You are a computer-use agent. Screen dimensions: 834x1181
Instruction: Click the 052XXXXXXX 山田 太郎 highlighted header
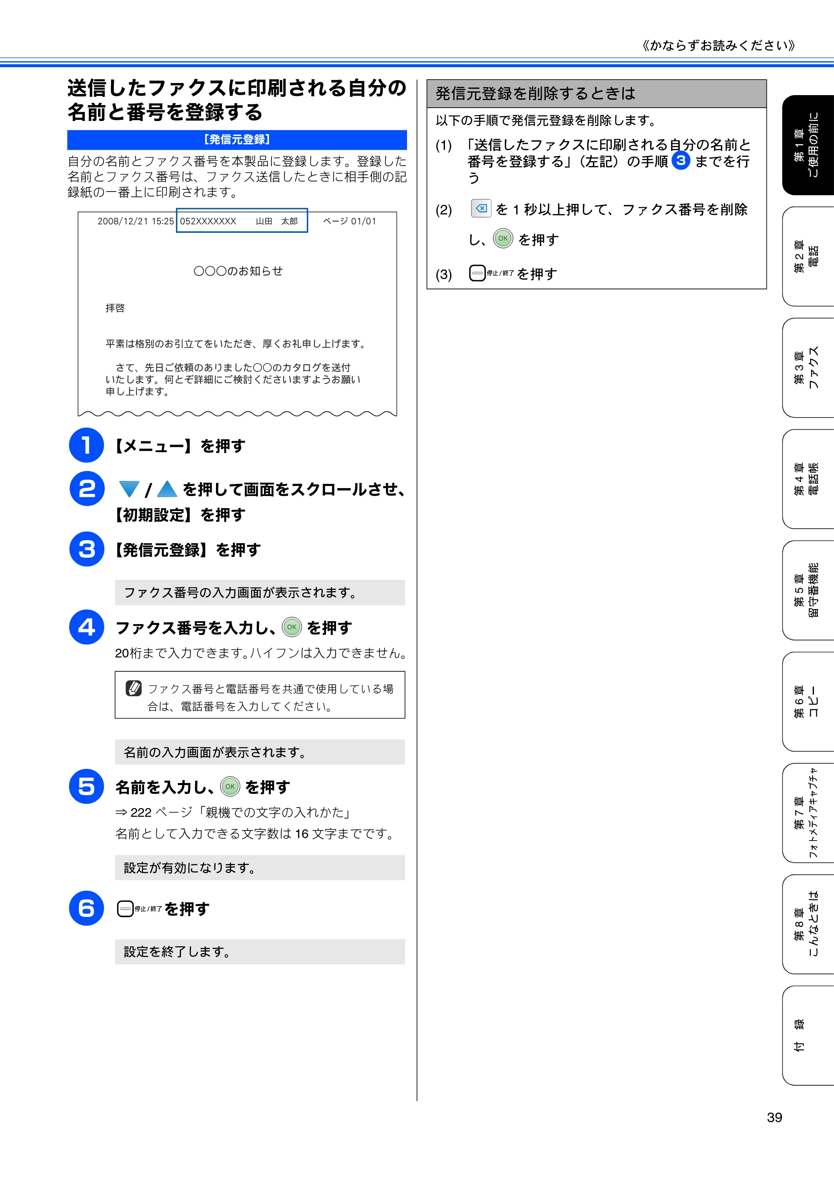coord(242,221)
